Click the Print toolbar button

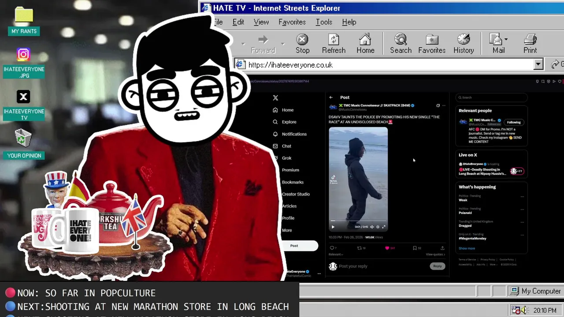coord(530,44)
